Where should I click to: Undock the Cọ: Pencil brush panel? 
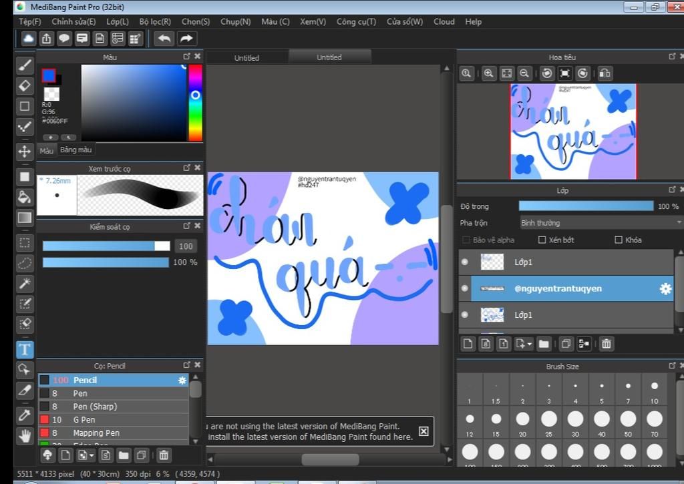click(x=187, y=365)
